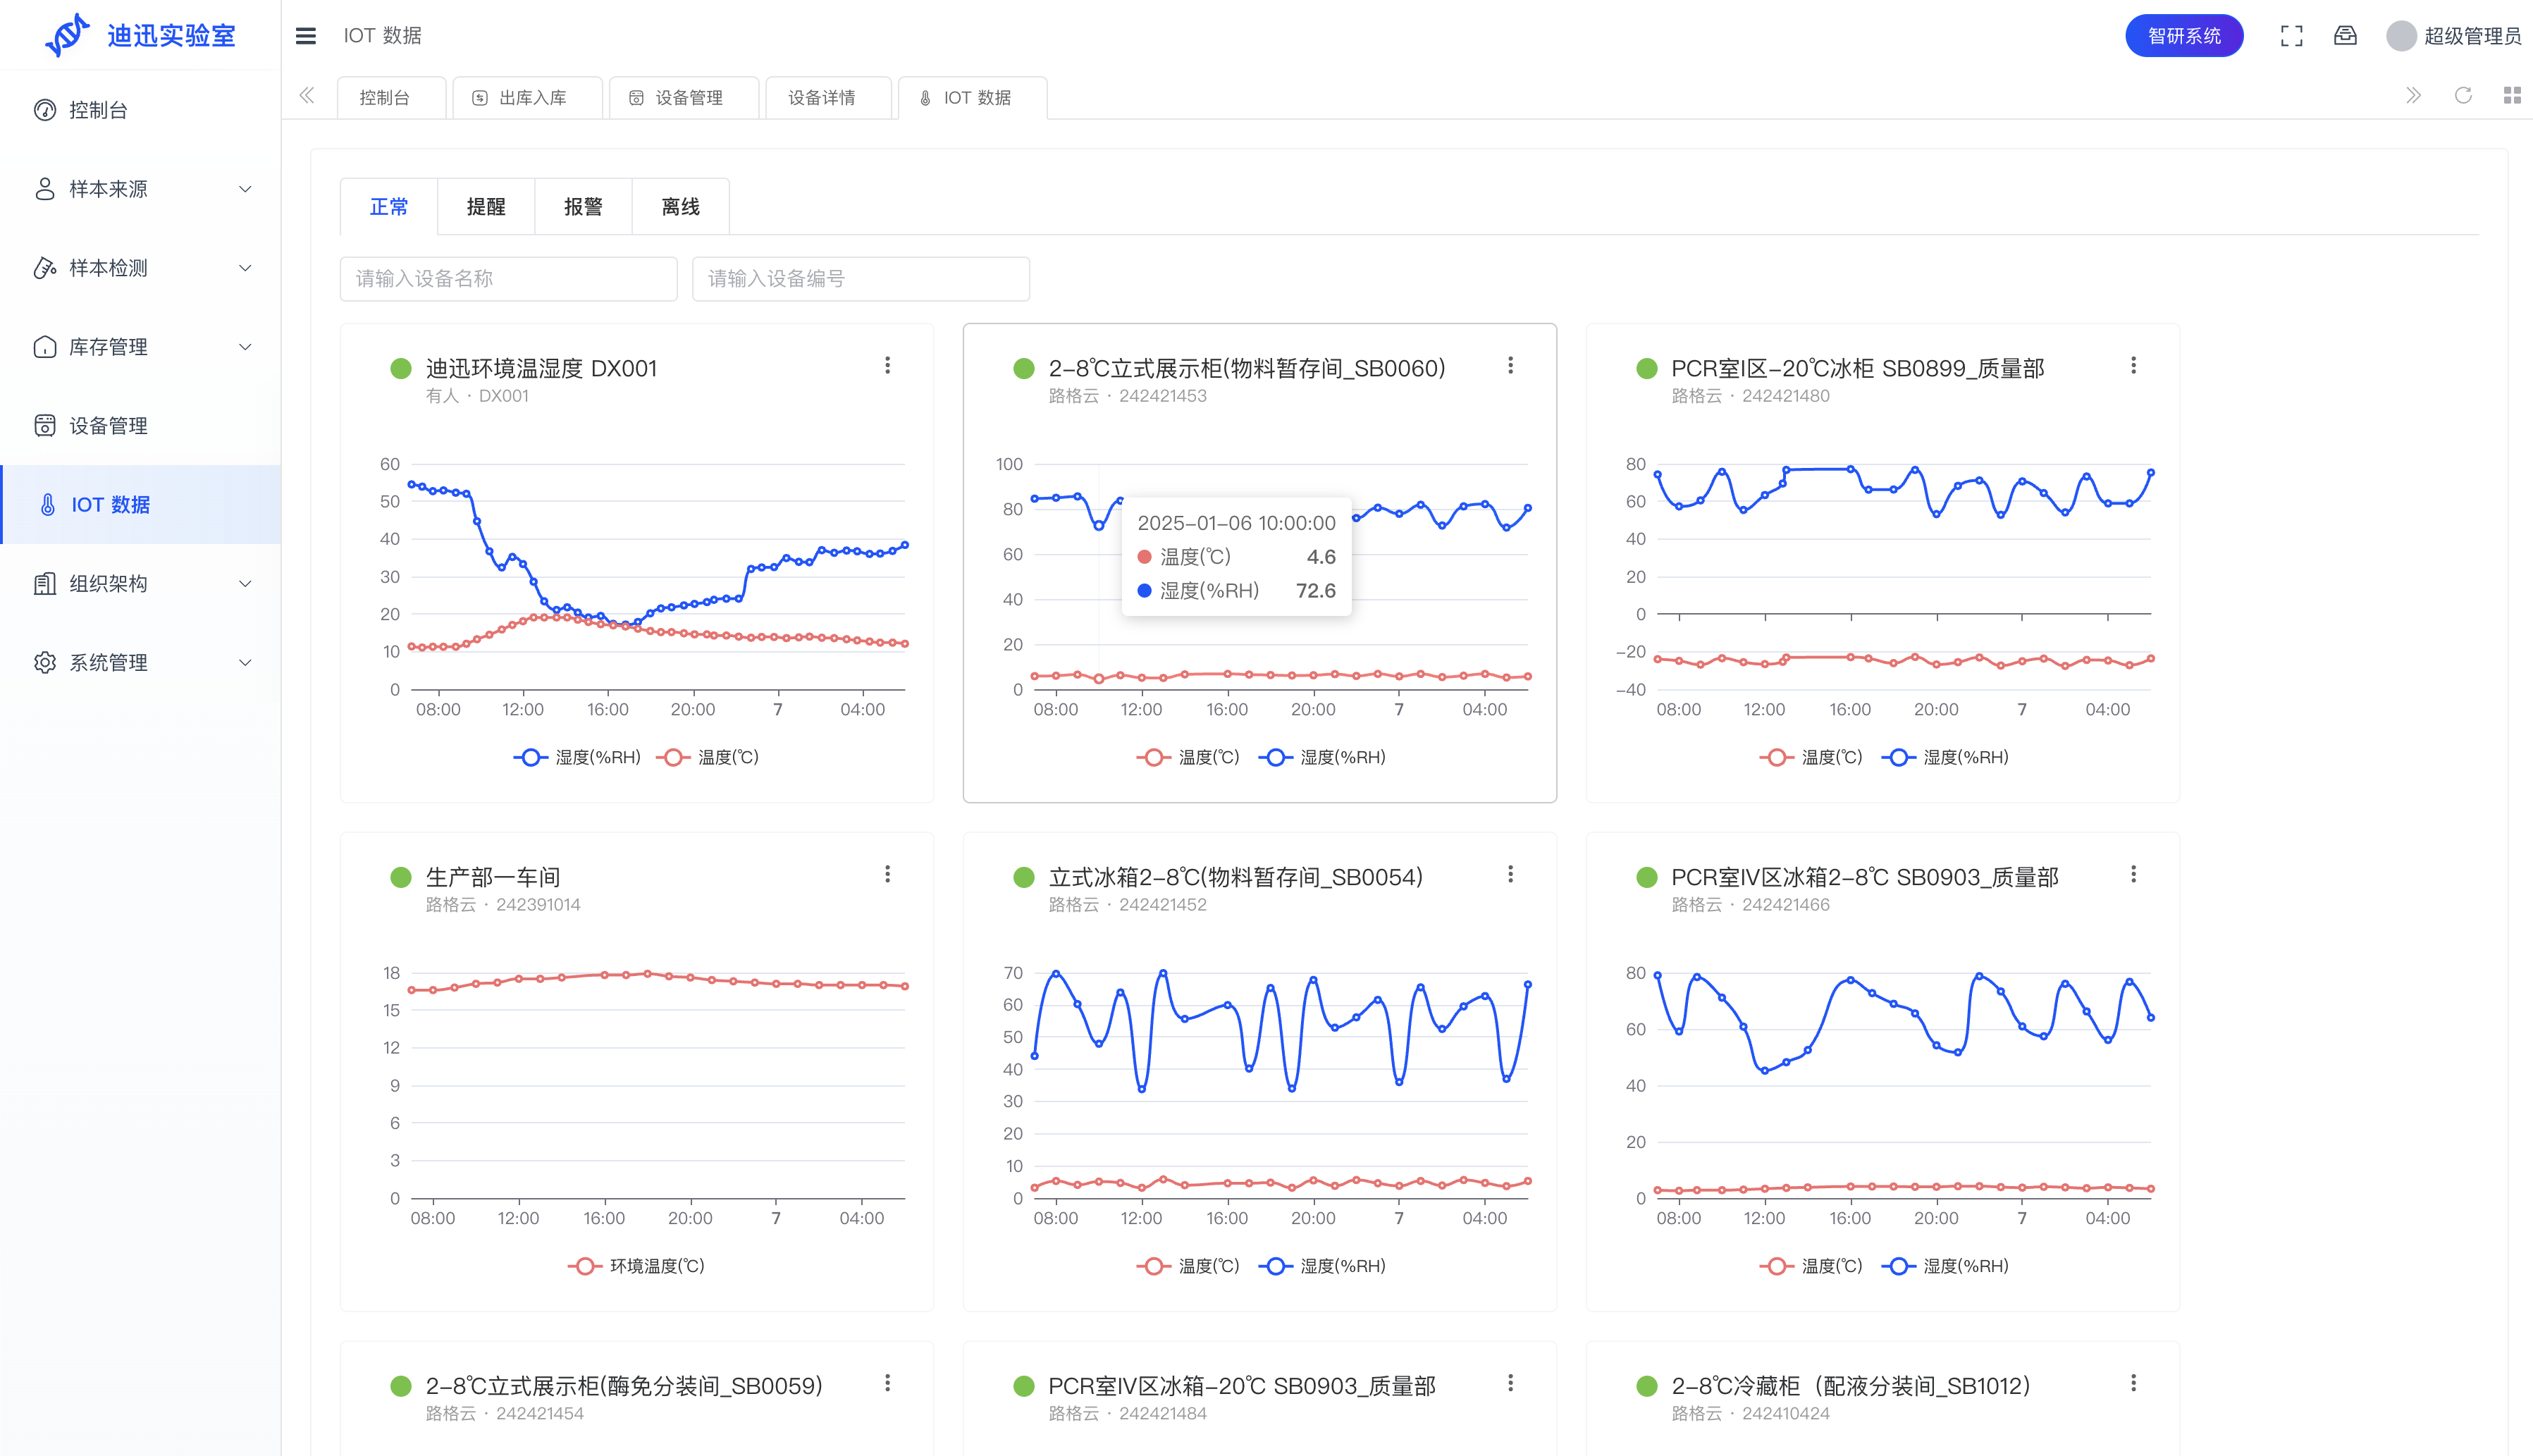Expand the 系统管理 sidebar menu
Image resolution: width=2533 pixels, height=1456 pixels.
[x=245, y=663]
